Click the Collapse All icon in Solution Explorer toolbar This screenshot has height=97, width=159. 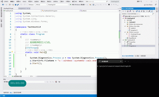click(x=142, y=11)
